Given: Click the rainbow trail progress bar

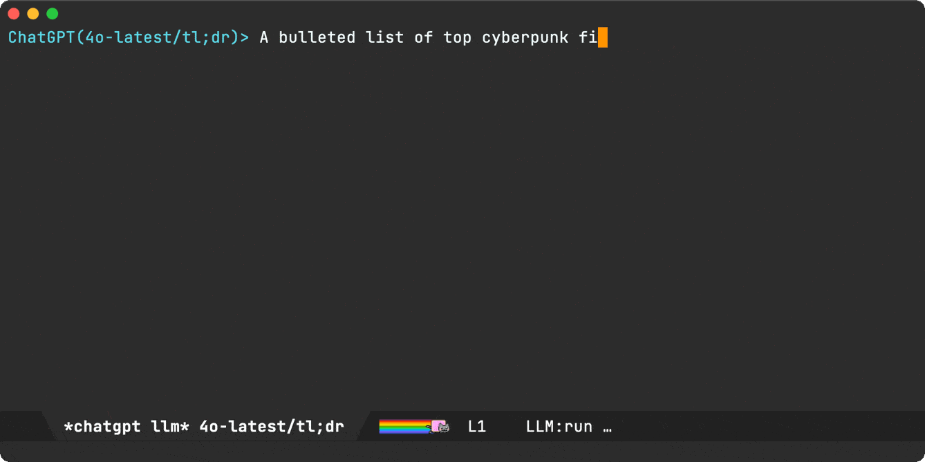Looking at the screenshot, I should tap(404, 427).
